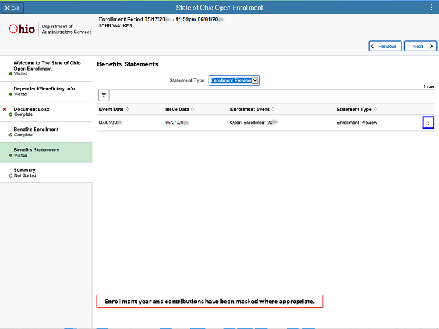Click the Exit button
439x329 pixels.
coord(12,8)
